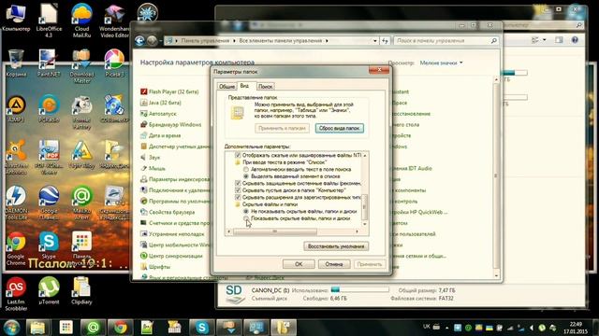The height and width of the screenshot is (336, 599).
Task: Open the Google Chrome desktop icon
Action: (16, 248)
